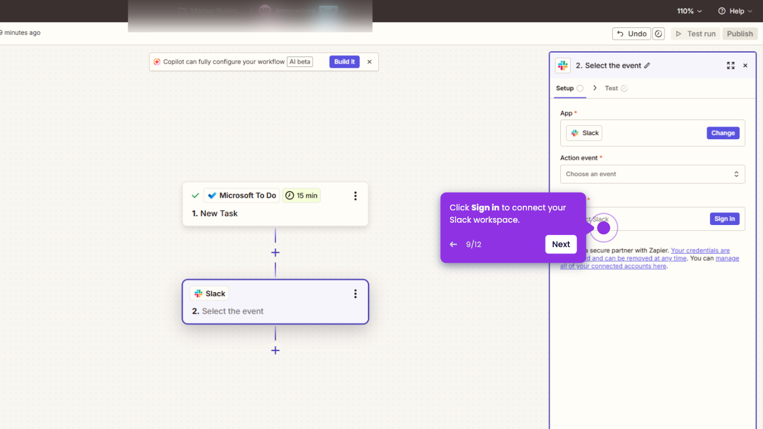Click Sign in to connect Slack

725,219
